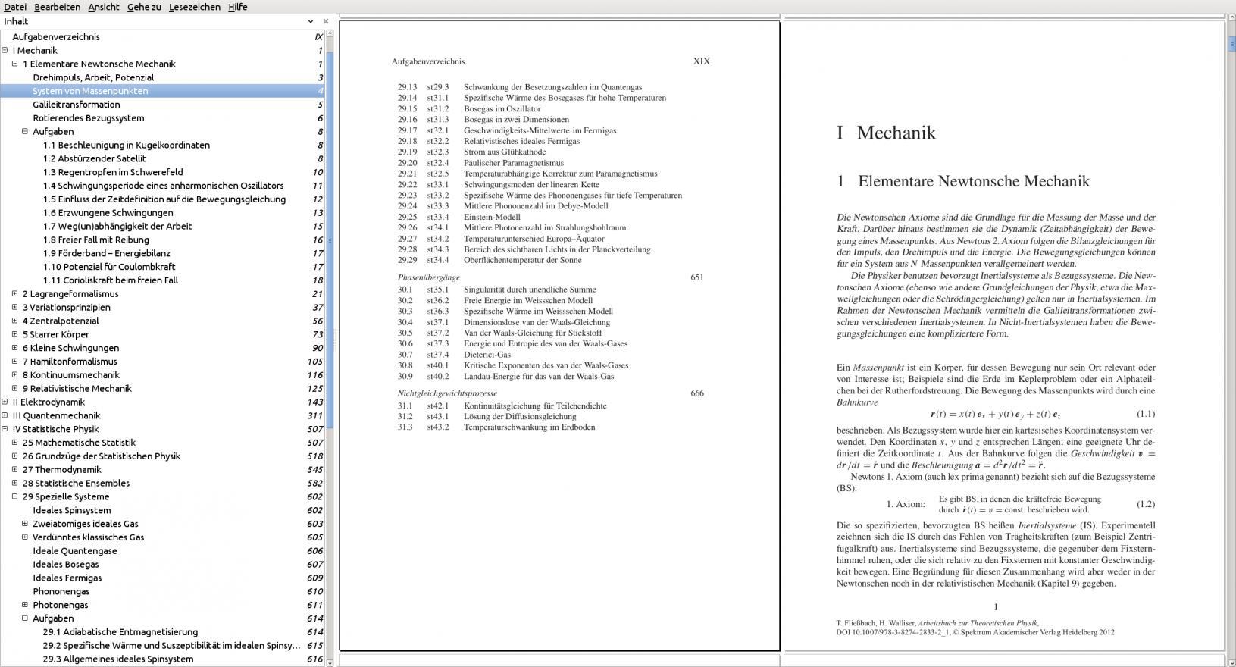Screen dimensions: 1236x667
Task: Select Phononengas entry
Action: (61, 591)
